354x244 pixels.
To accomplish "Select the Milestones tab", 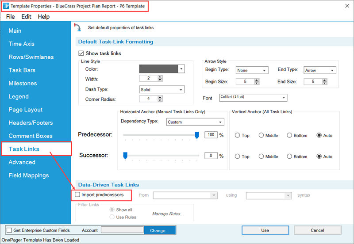I will click(x=23, y=83).
